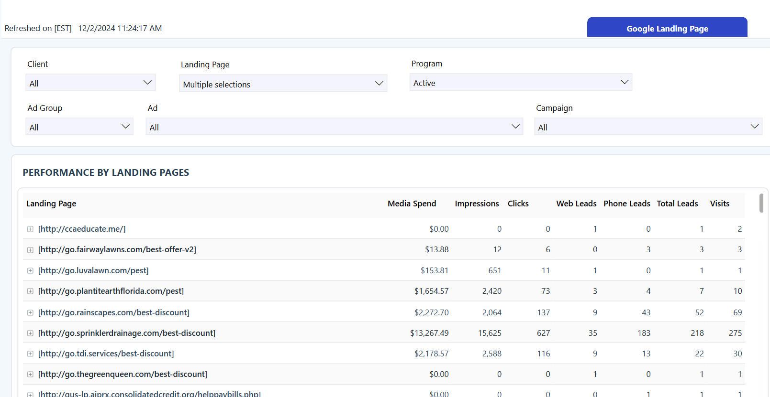Open the Ad filter dropdown

point(334,127)
